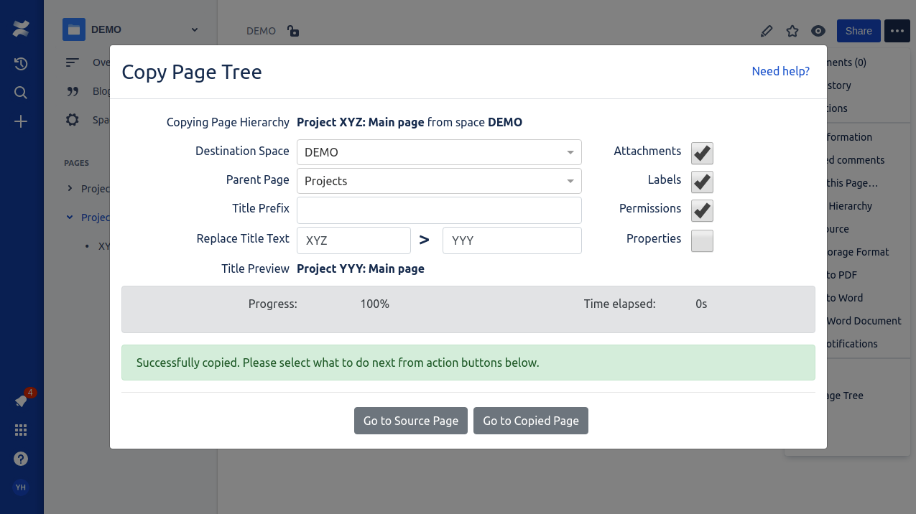Click Go to Source Page button
Viewport: 916px width, 514px height.
coord(411,421)
